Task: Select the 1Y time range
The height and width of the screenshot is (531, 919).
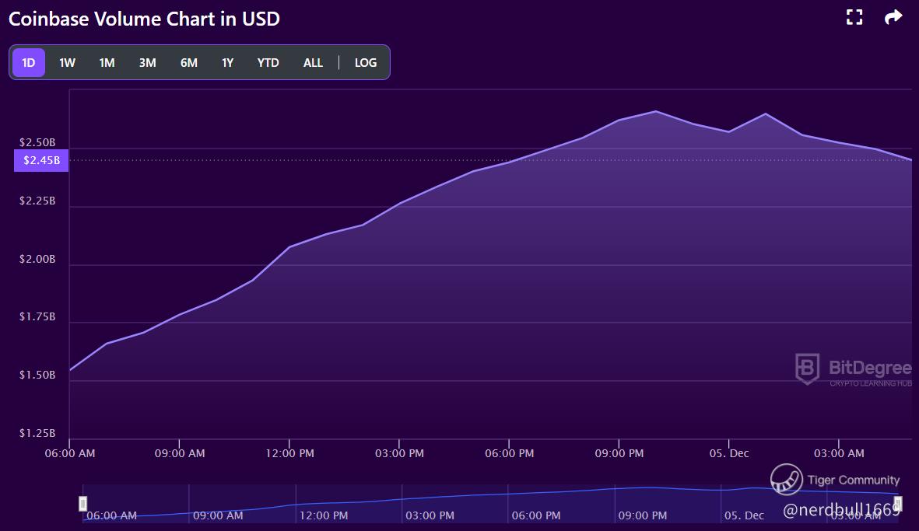Action: [227, 63]
